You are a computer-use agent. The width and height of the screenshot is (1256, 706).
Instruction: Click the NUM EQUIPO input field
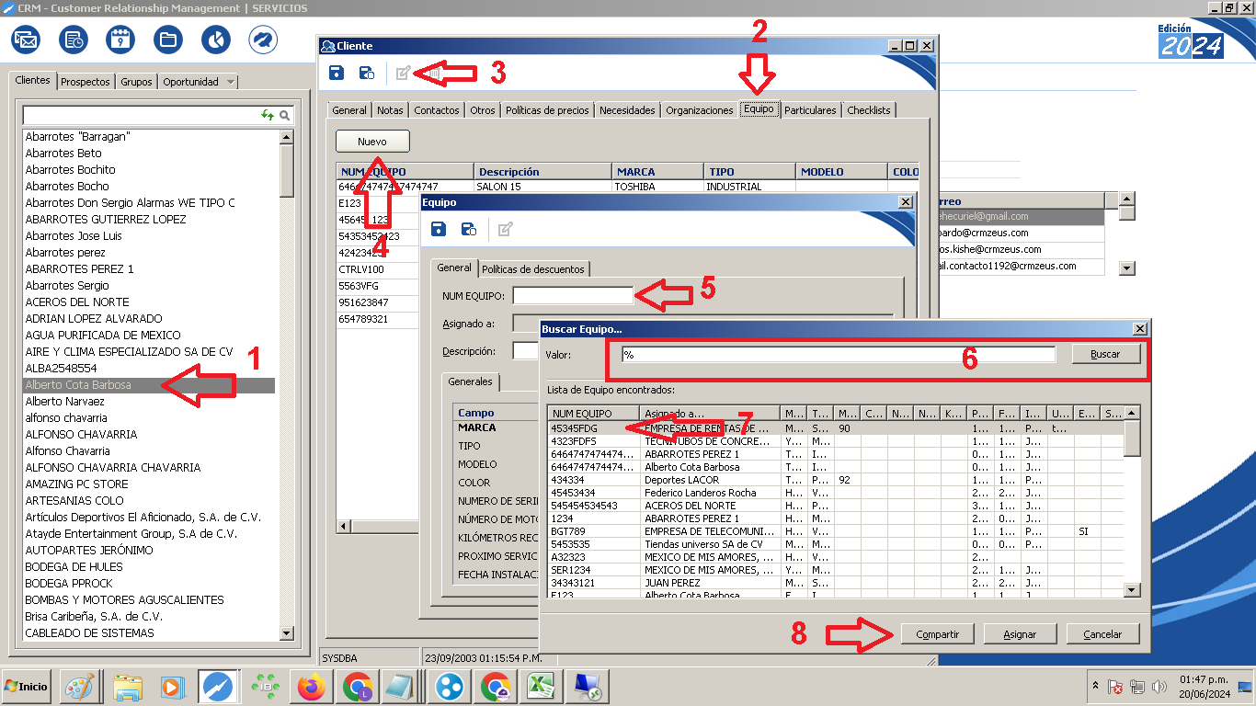573,296
